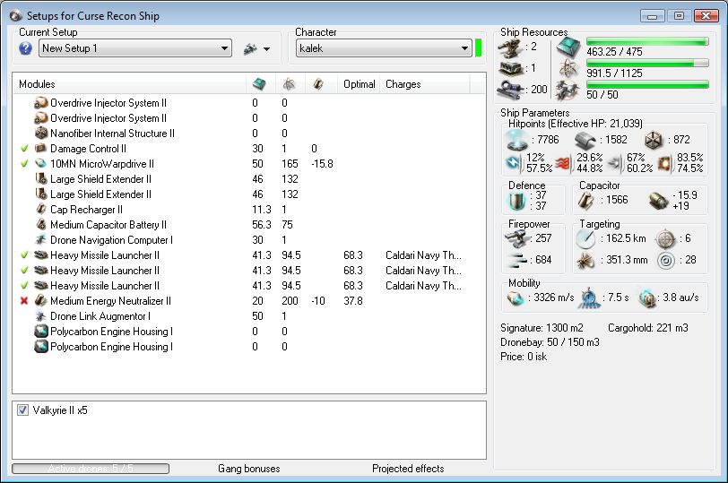Expand the ship menu arrow beside setup
This screenshot has height=483, width=728.
click(266, 49)
